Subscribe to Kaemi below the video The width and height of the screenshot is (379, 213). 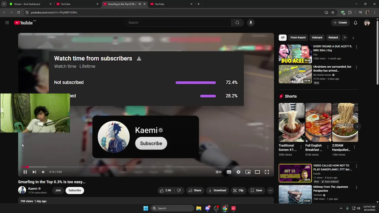75,191
